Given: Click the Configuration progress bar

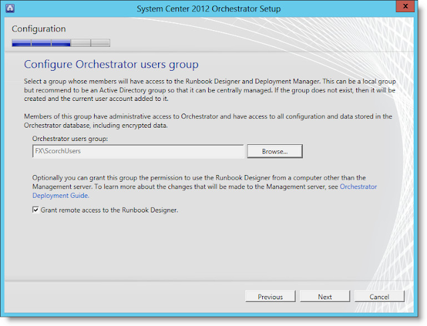Looking at the screenshot, I should coord(61,43).
